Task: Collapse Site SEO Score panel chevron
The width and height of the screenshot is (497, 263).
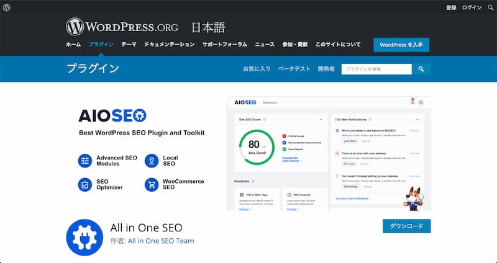Action: pyautogui.click(x=321, y=120)
